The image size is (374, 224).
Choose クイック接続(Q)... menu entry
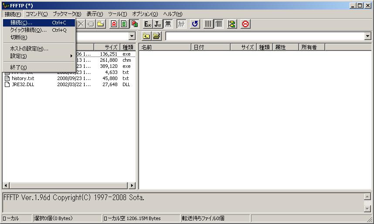[39, 30]
